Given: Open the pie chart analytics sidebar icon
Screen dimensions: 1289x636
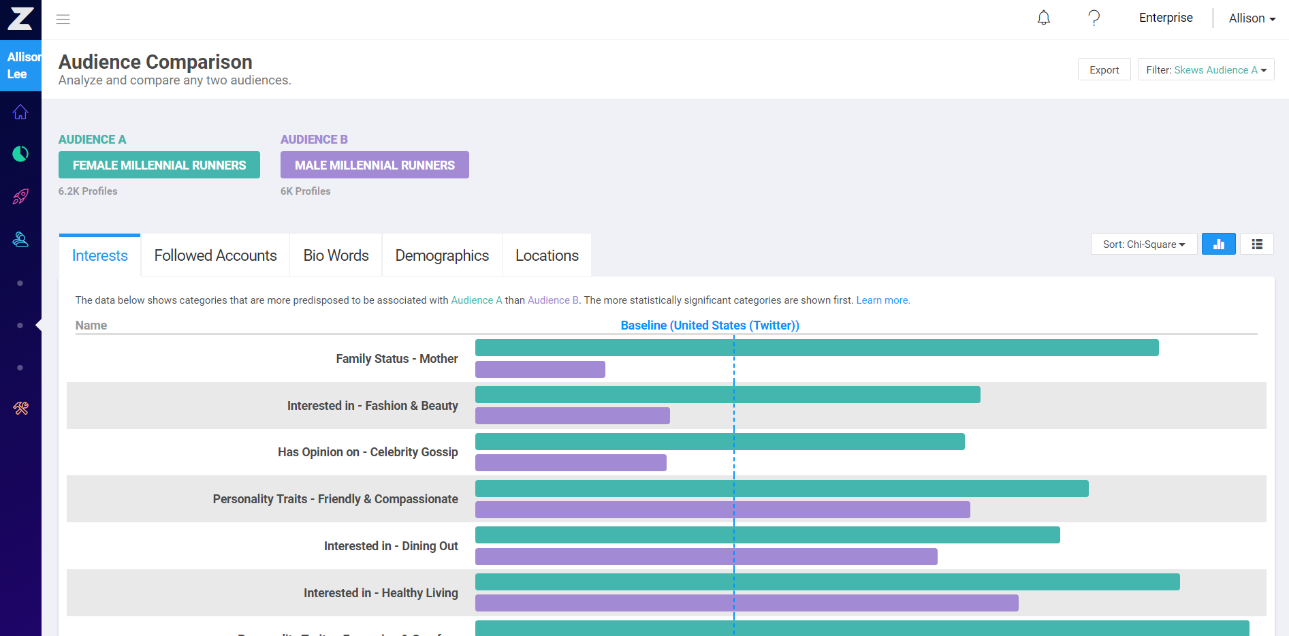Looking at the screenshot, I should [x=20, y=154].
